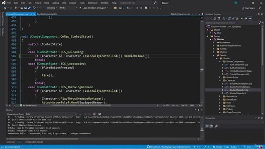The height and width of the screenshot is (149, 265).
Task: Open the Win64 platform dropdown
Action: click(x=68, y=8)
